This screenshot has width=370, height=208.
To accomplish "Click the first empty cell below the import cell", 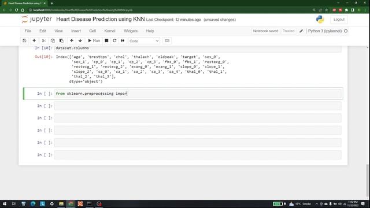I will coord(198,106).
